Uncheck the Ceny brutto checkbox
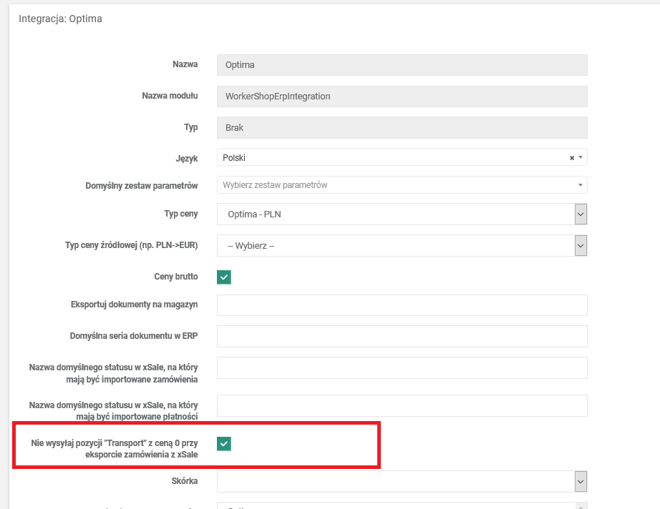Image resolution: width=660 pixels, height=509 pixels. click(x=224, y=277)
